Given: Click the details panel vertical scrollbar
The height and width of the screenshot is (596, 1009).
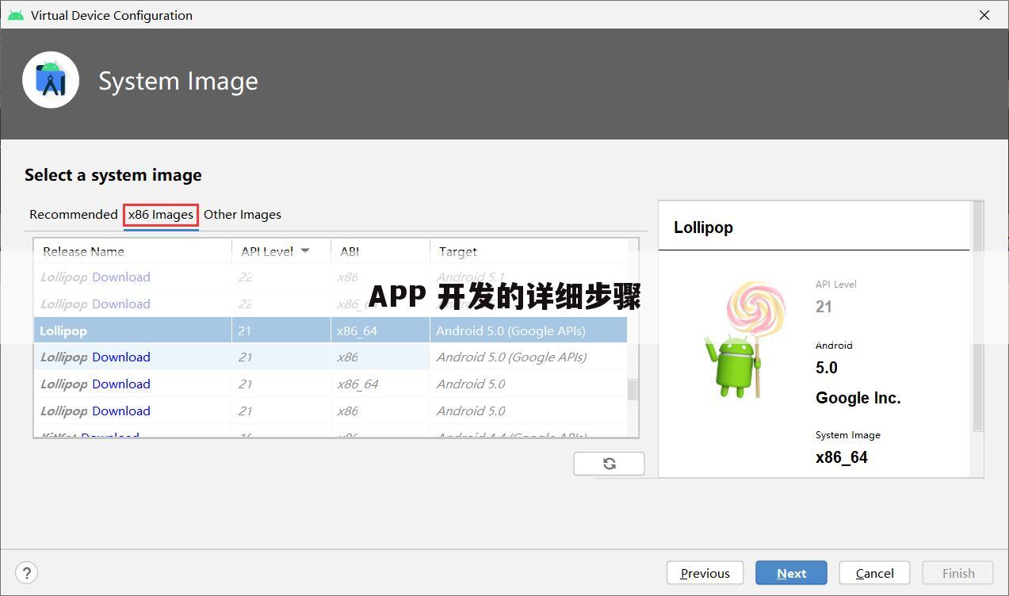Looking at the screenshot, I should pyautogui.click(x=978, y=317).
